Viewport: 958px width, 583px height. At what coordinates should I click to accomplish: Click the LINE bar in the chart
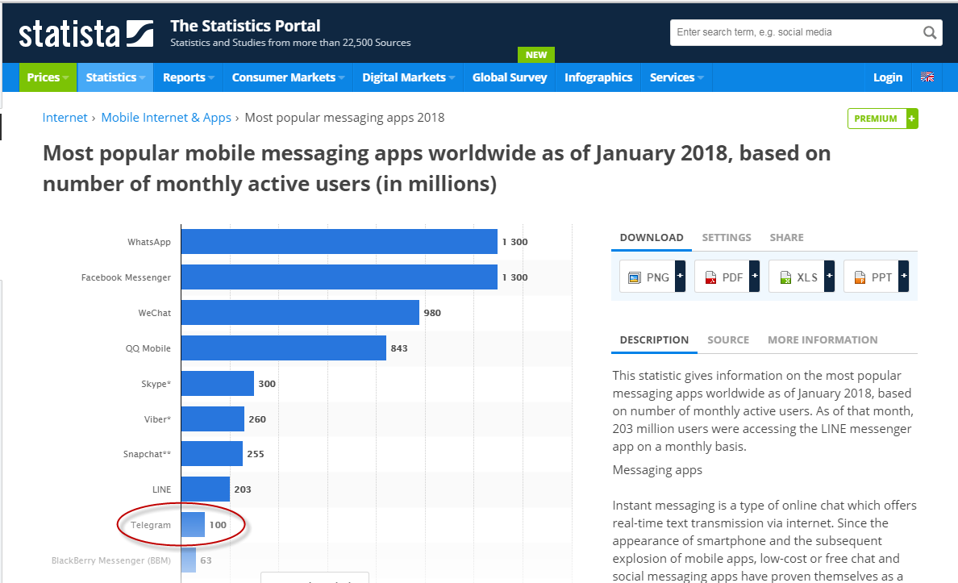pos(206,489)
